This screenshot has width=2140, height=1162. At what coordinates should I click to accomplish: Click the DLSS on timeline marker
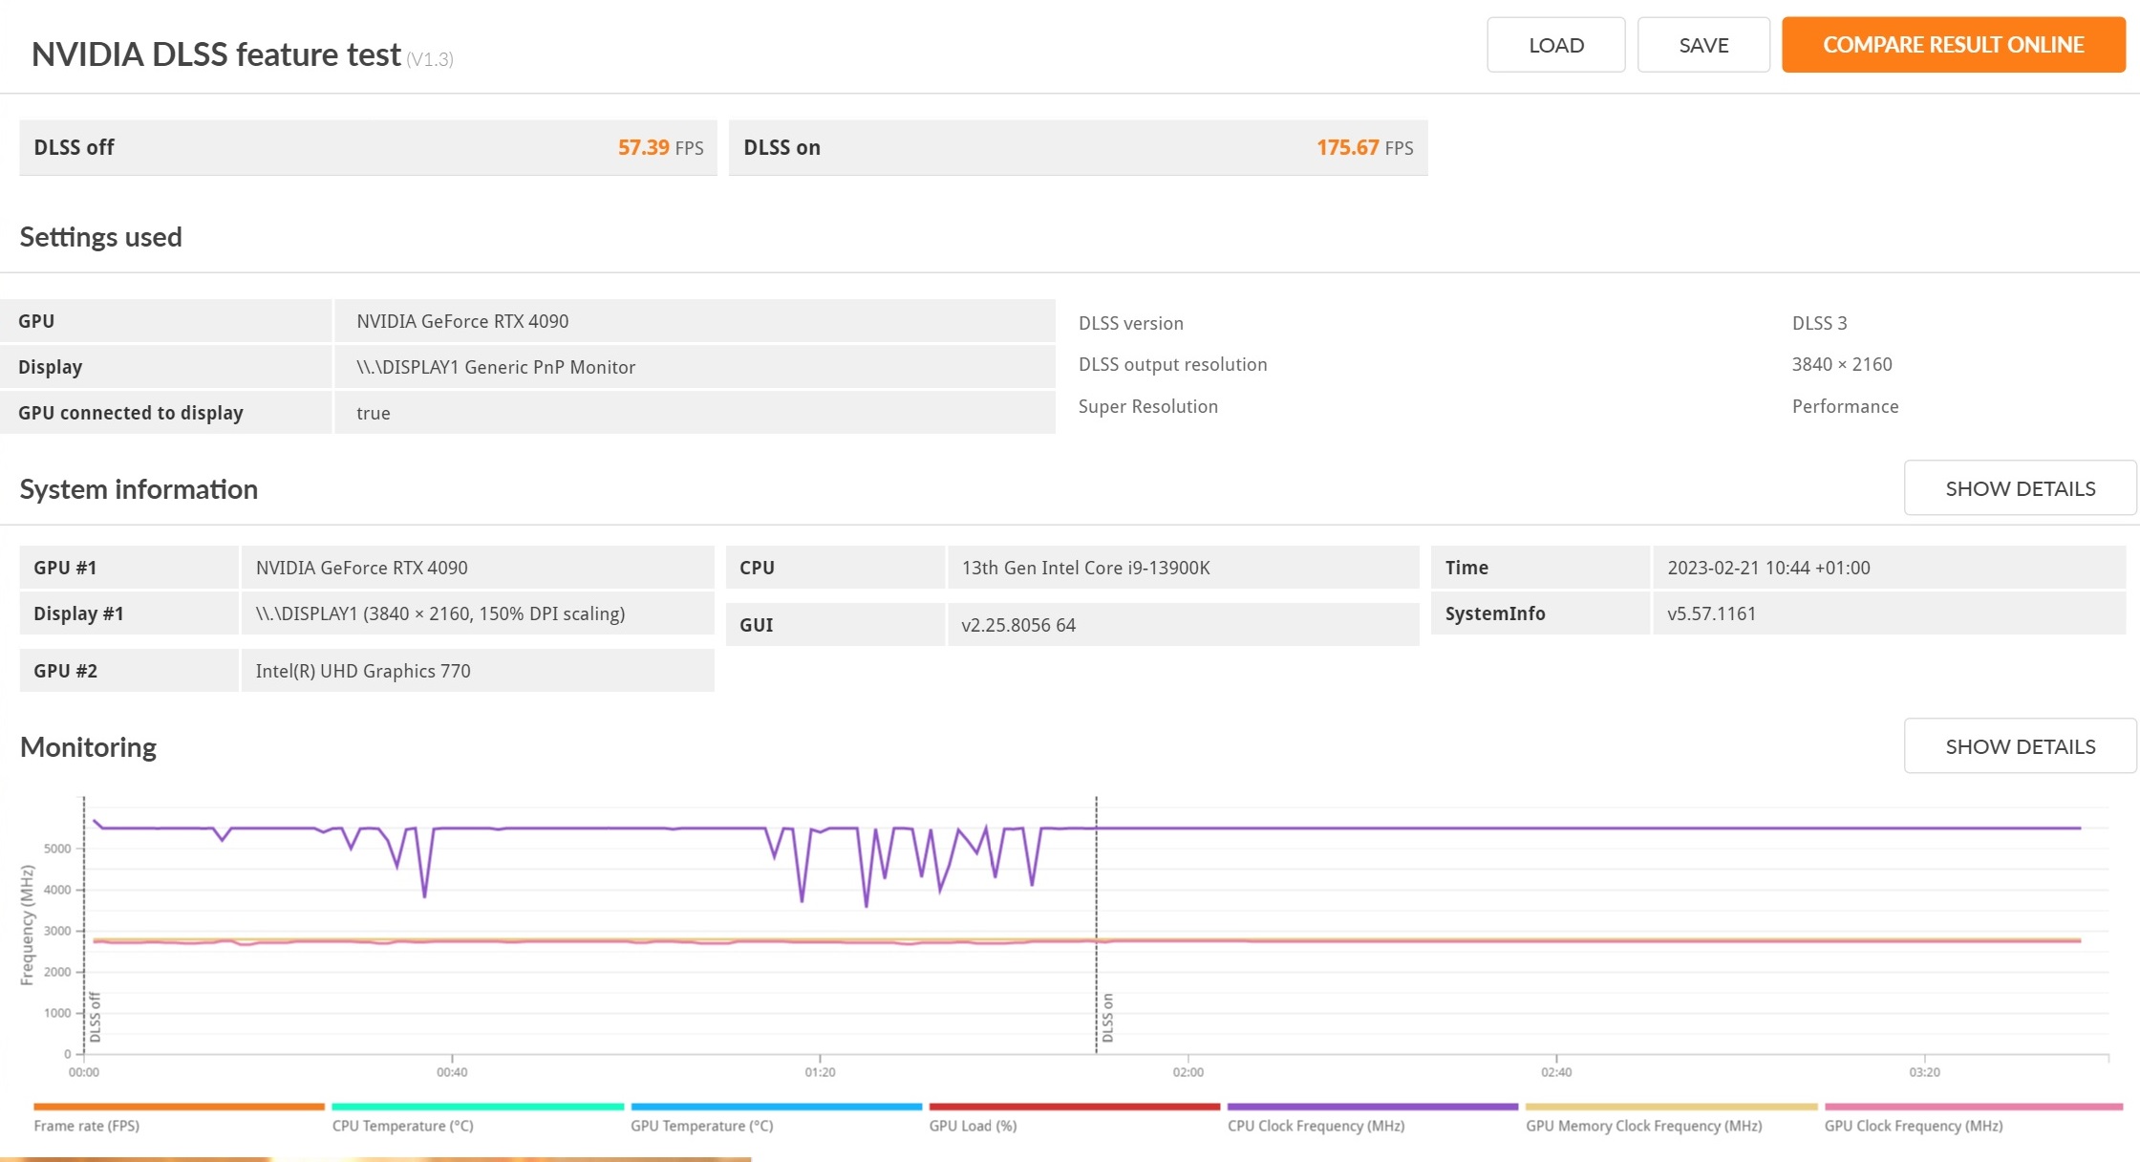(x=1107, y=1018)
